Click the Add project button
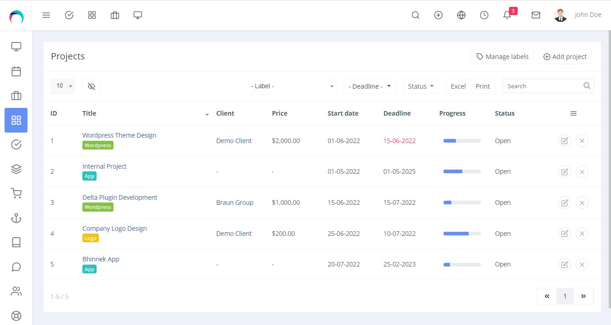Screen dimensions: 611x325 tap(565, 57)
